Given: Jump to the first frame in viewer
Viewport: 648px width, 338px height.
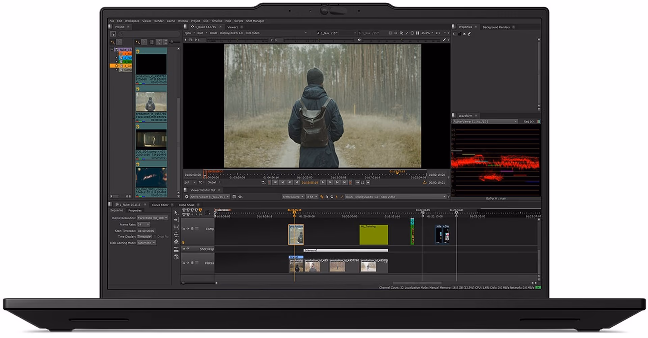Looking at the screenshot, I should click(x=275, y=182).
